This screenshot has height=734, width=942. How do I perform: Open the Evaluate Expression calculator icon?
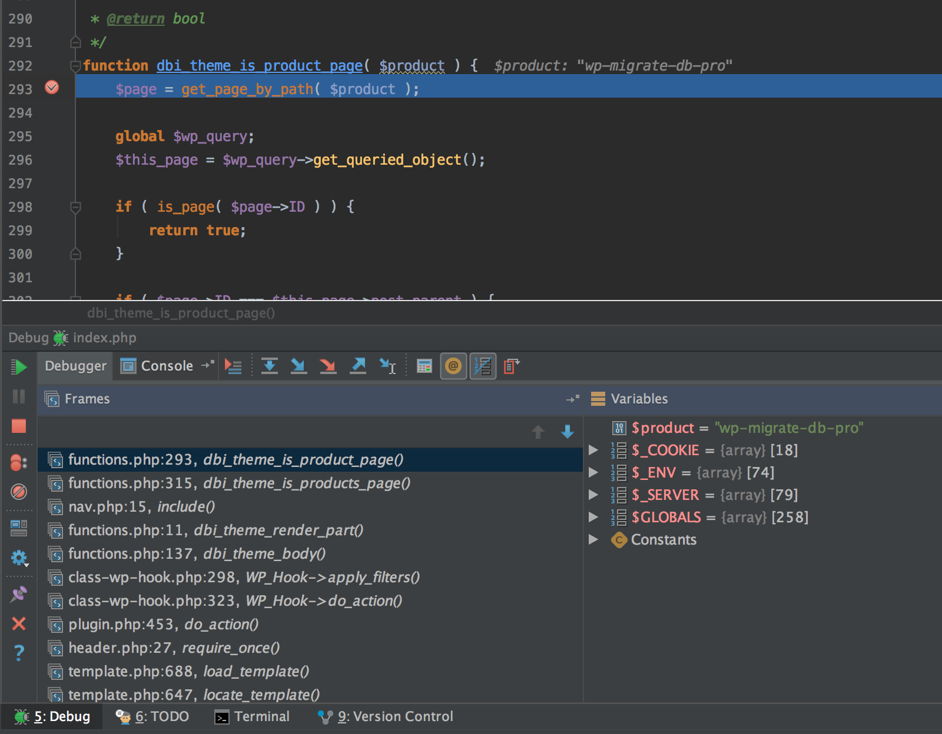pos(424,366)
